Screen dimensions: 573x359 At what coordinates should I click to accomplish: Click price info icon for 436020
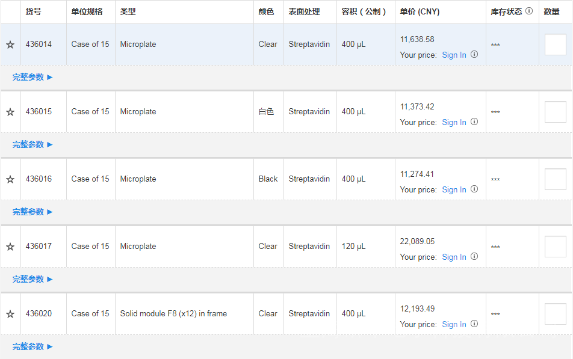click(474, 324)
